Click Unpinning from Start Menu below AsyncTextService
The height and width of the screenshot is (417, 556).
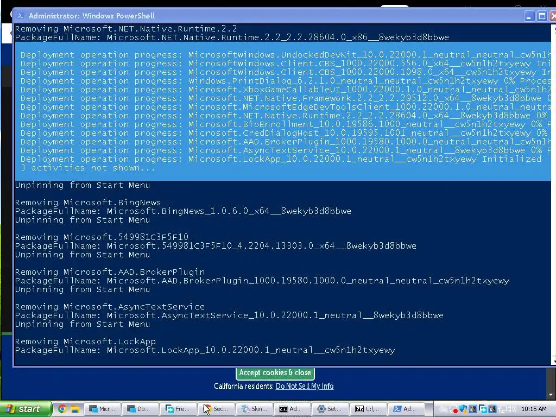pyautogui.click(x=83, y=324)
